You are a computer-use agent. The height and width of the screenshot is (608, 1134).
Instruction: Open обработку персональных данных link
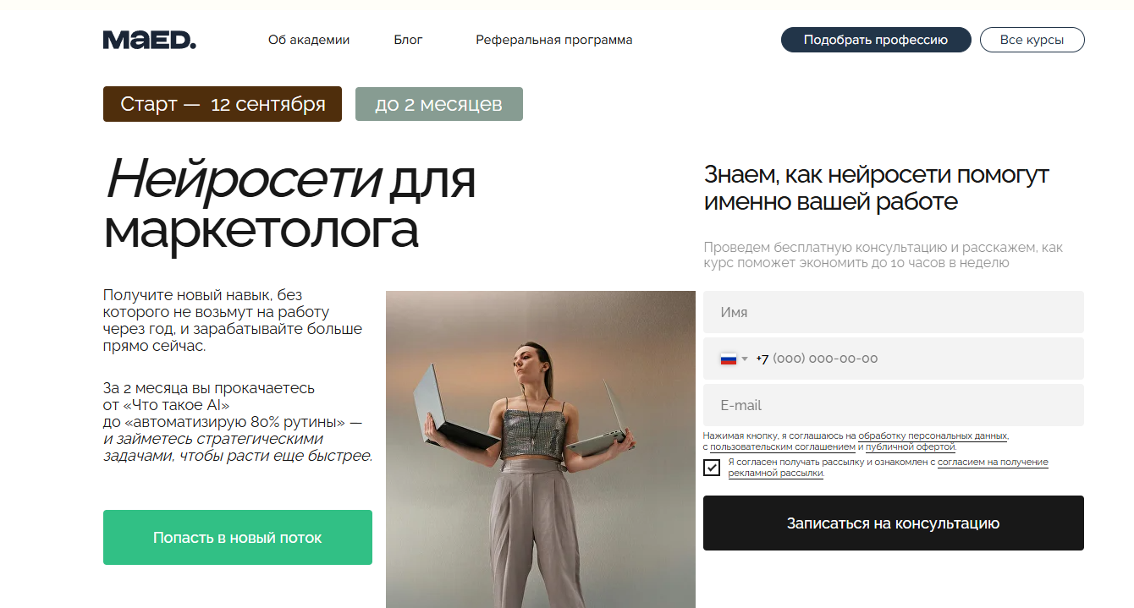(933, 436)
